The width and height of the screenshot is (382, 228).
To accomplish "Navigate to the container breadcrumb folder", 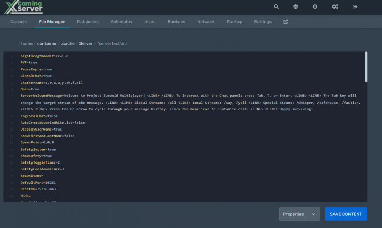I will click(x=46, y=44).
